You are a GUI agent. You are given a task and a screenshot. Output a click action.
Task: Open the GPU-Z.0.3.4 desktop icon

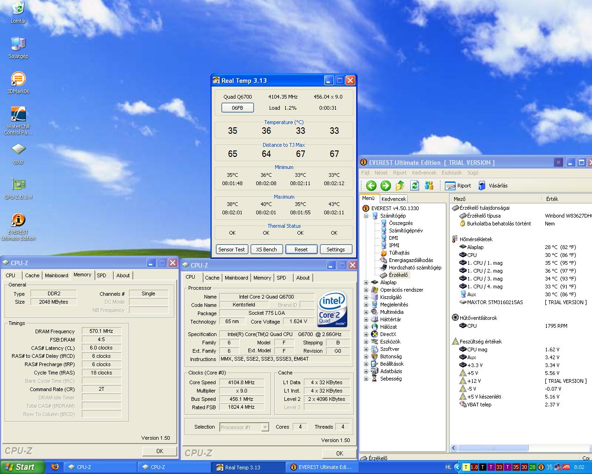tap(18, 188)
